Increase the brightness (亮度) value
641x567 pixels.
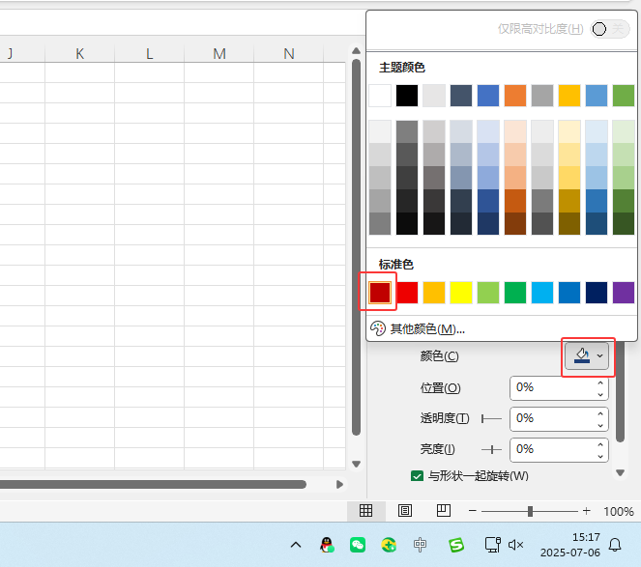pos(600,445)
